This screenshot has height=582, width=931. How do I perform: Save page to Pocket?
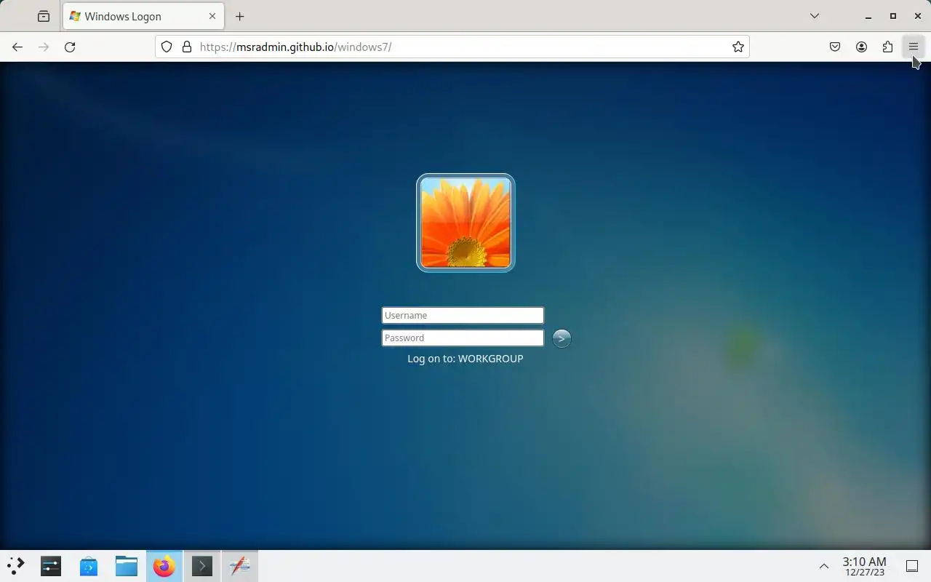click(835, 47)
